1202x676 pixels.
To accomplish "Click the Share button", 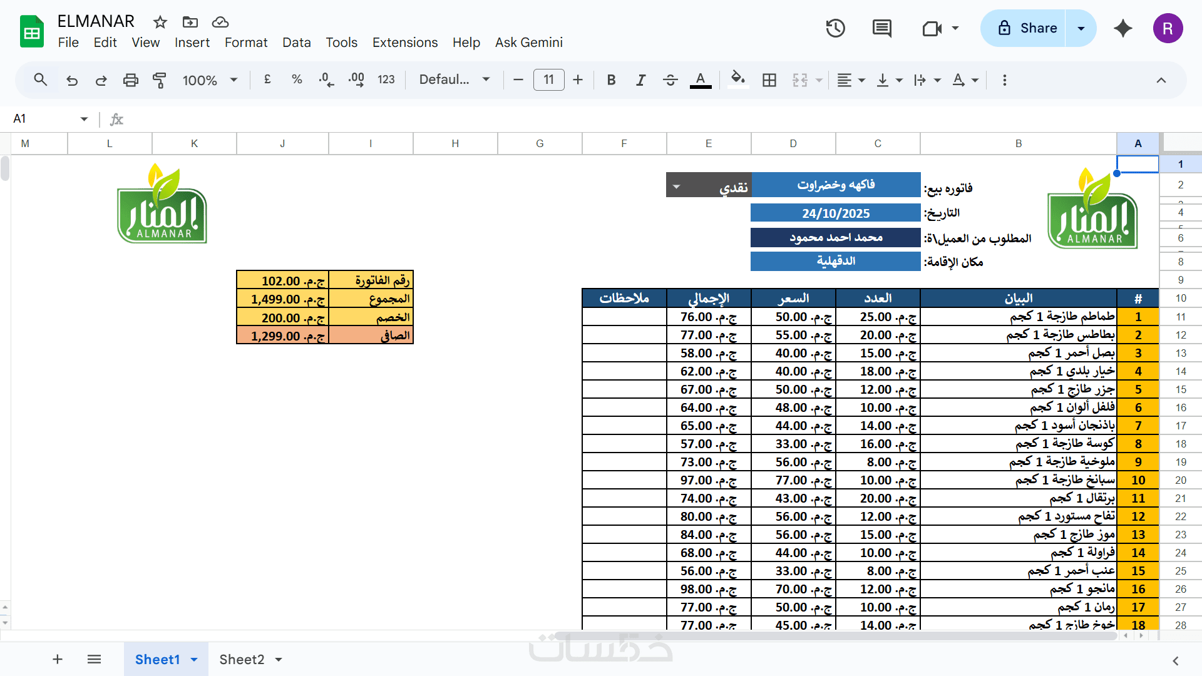I will [x=1027, y=28].
